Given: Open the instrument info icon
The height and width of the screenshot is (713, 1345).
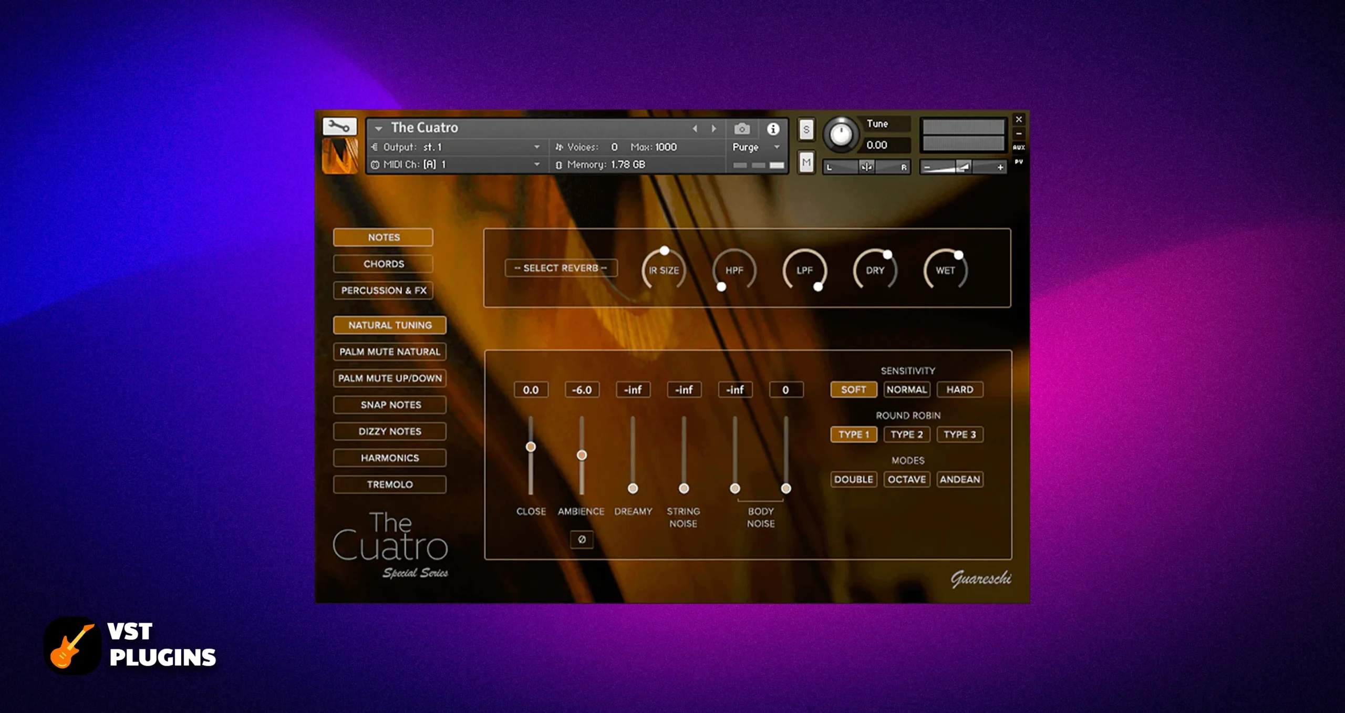Looking at the screenshot, I should pyautogui.click(x=773, y=129).
